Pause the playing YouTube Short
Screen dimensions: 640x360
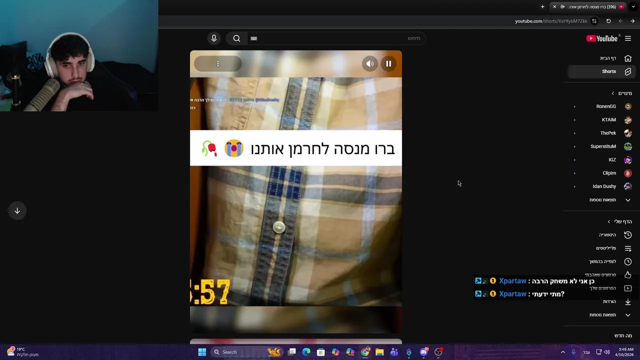[x=388, y=63]
